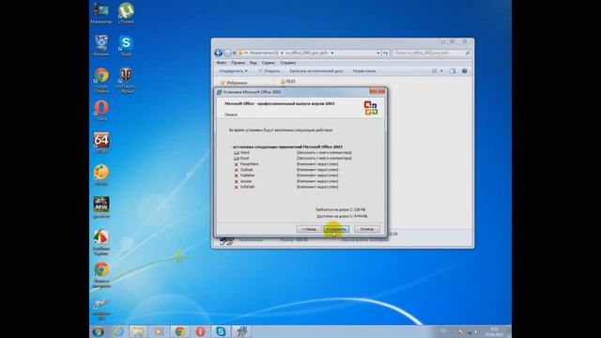Click New folder in Explorer toolbar
This screenshot has width=601, height=338.
(364, 71)
